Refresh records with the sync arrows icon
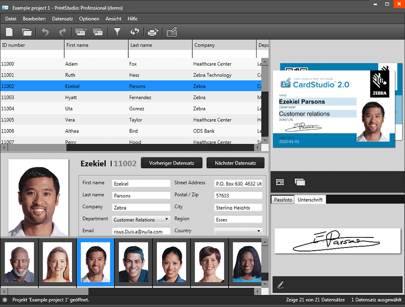Viewport: 405px width, 307px height. tap(134, 32)
